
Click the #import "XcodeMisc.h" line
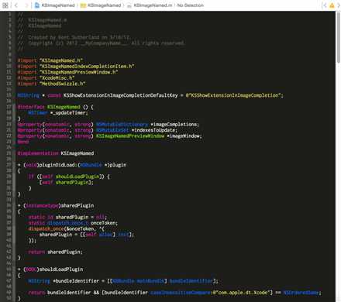point(46,78)
